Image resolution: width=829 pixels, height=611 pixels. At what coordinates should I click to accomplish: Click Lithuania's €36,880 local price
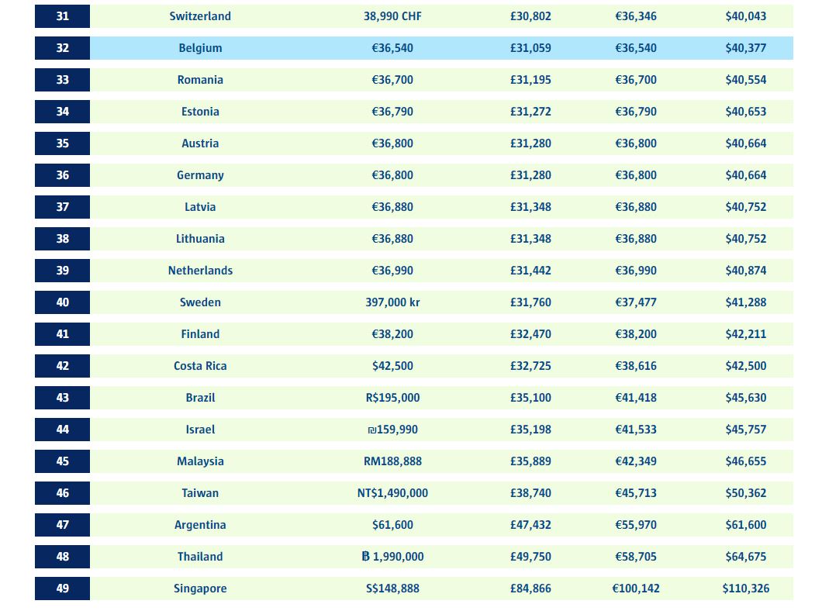392,239
